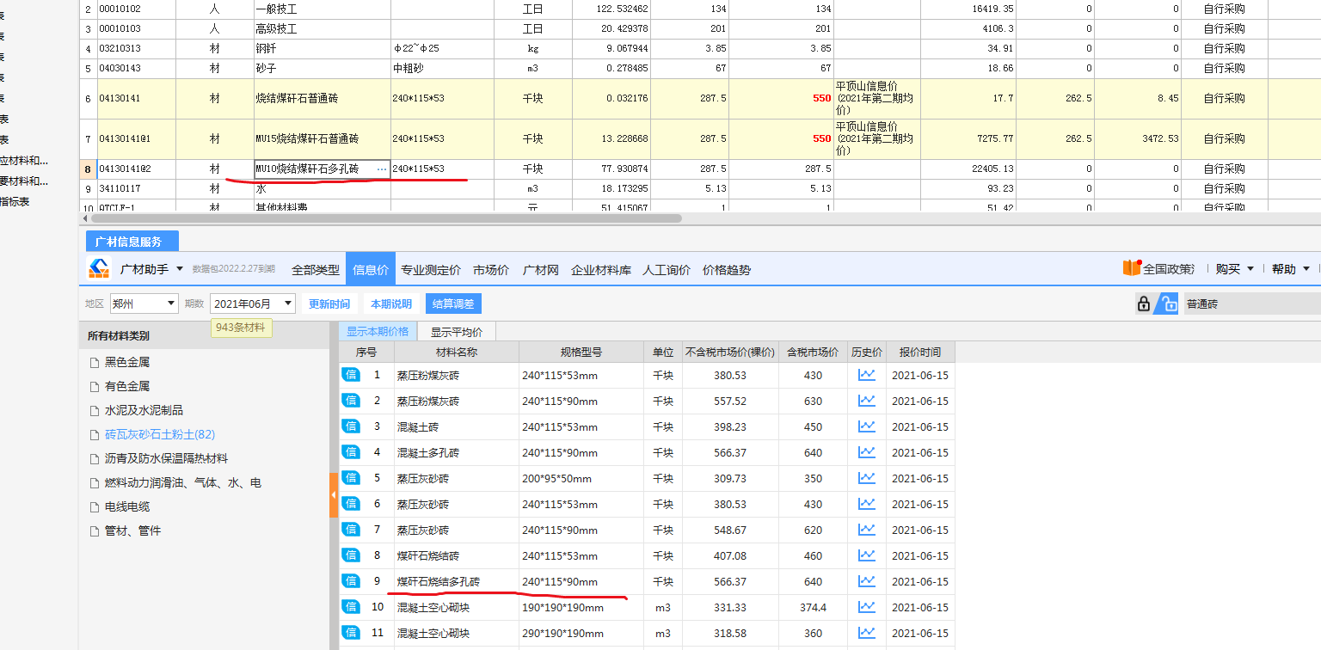The image size is (1321, 650).
Task: Click the locked padlock icon
Action: point(1143,304)
